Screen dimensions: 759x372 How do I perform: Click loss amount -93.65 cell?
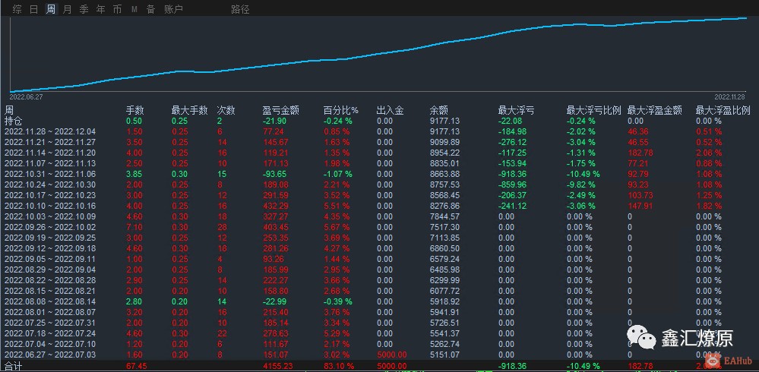pyautogui.click(x=274, y=174)
